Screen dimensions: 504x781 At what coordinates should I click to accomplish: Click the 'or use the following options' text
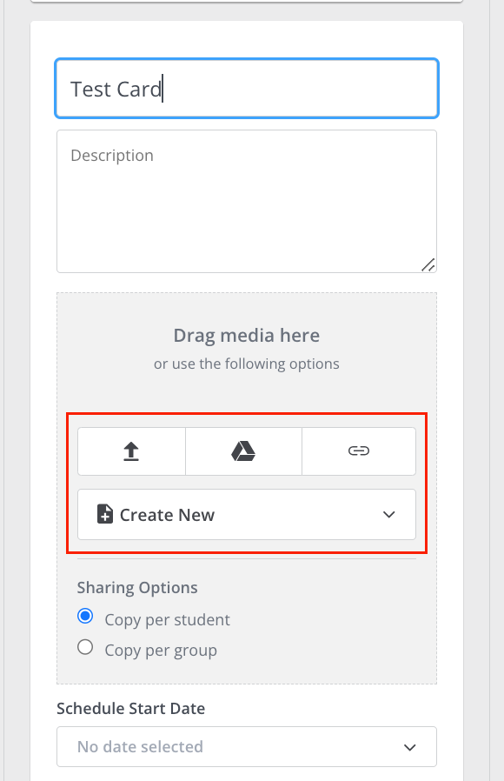(247, 364)
